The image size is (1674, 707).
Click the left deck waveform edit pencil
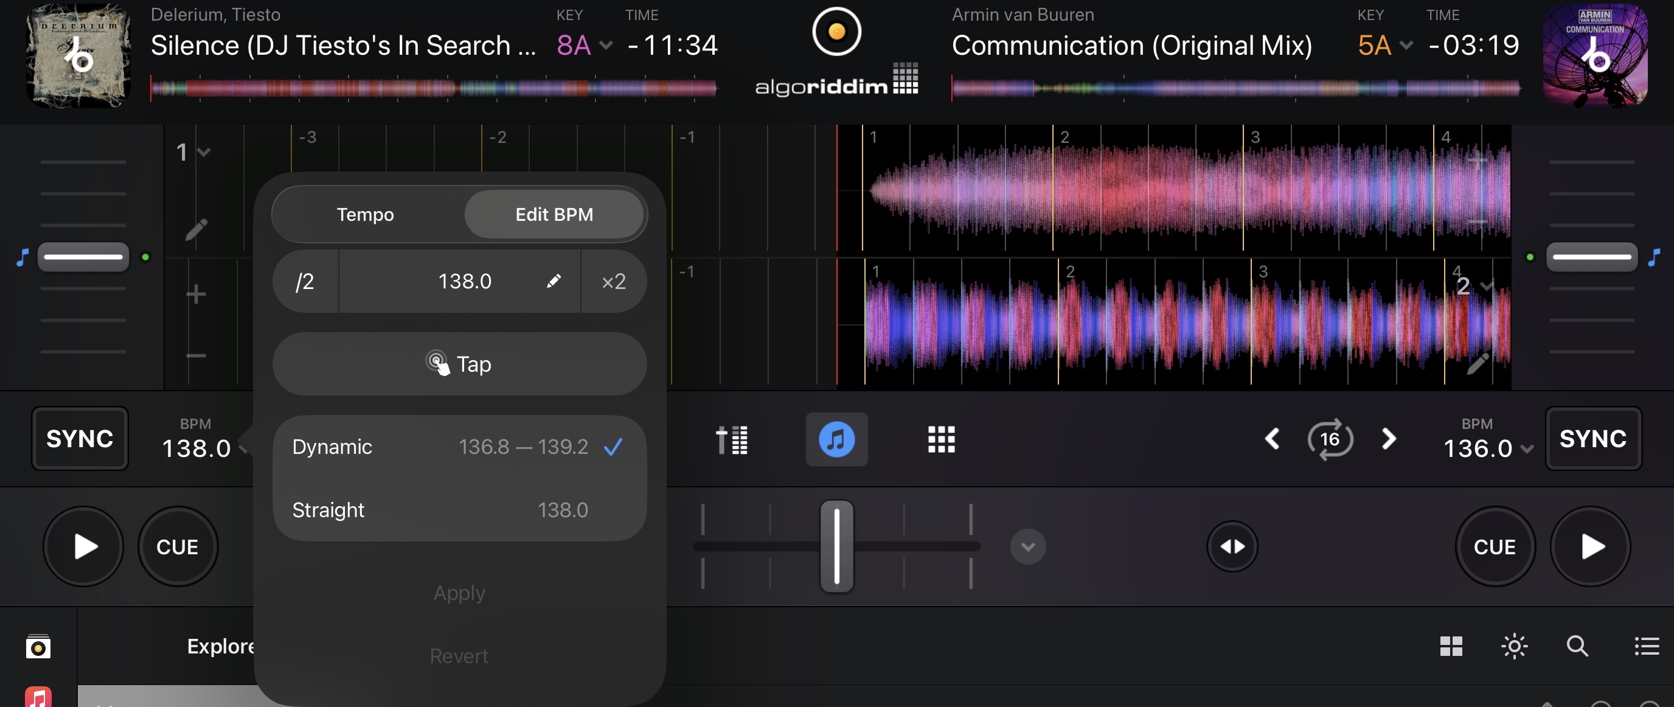pyautogui.click(x=196, y=229)
